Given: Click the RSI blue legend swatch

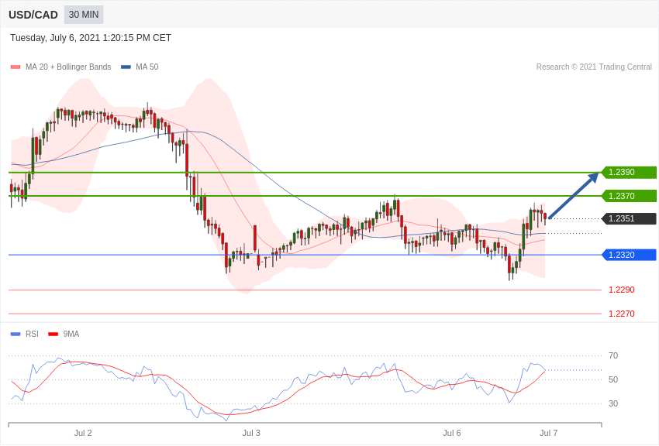Looking at the screenshot, I should pyautogui.click(x=16, y=334).
